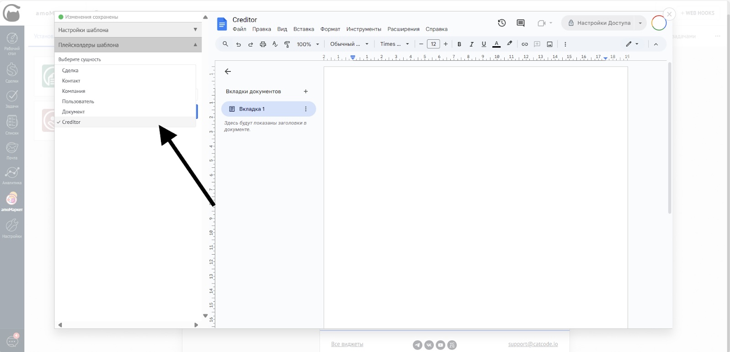
Task: Add a comment from toolbar
Action: [x=537, y=44]
